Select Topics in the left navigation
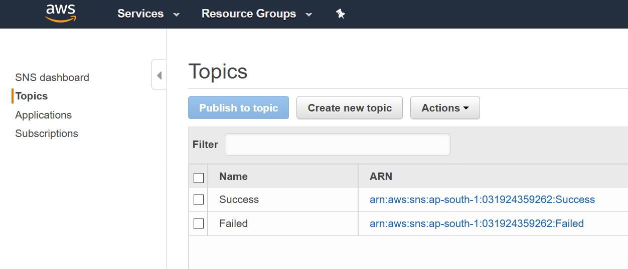Screen dimensions: 628x269 pos(32,96)
